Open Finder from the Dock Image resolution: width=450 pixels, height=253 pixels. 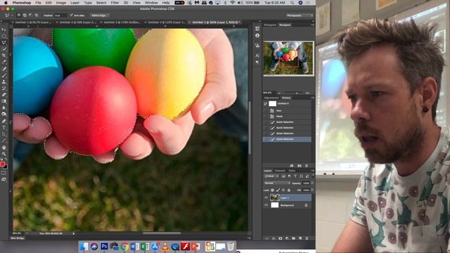[x=84, y=247]
